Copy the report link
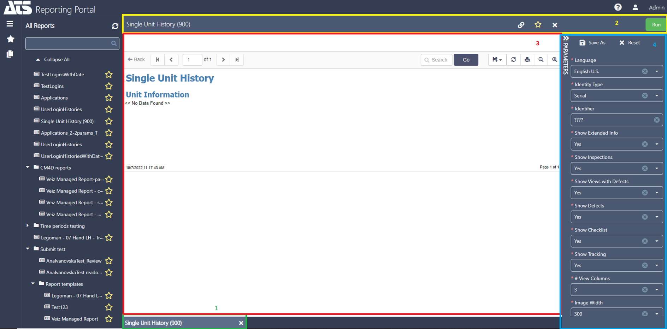 521,25
